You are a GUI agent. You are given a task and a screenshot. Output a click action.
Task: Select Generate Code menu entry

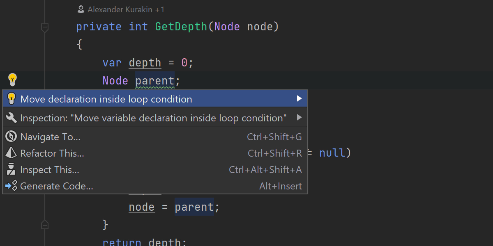[57, 186]
